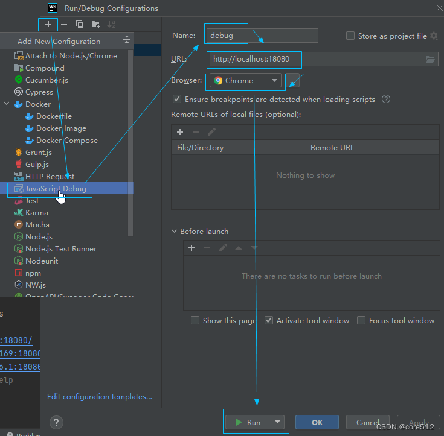This screenshot has height=436, width=444.
Task: Click the Name input field
Action: coord(262,36)
